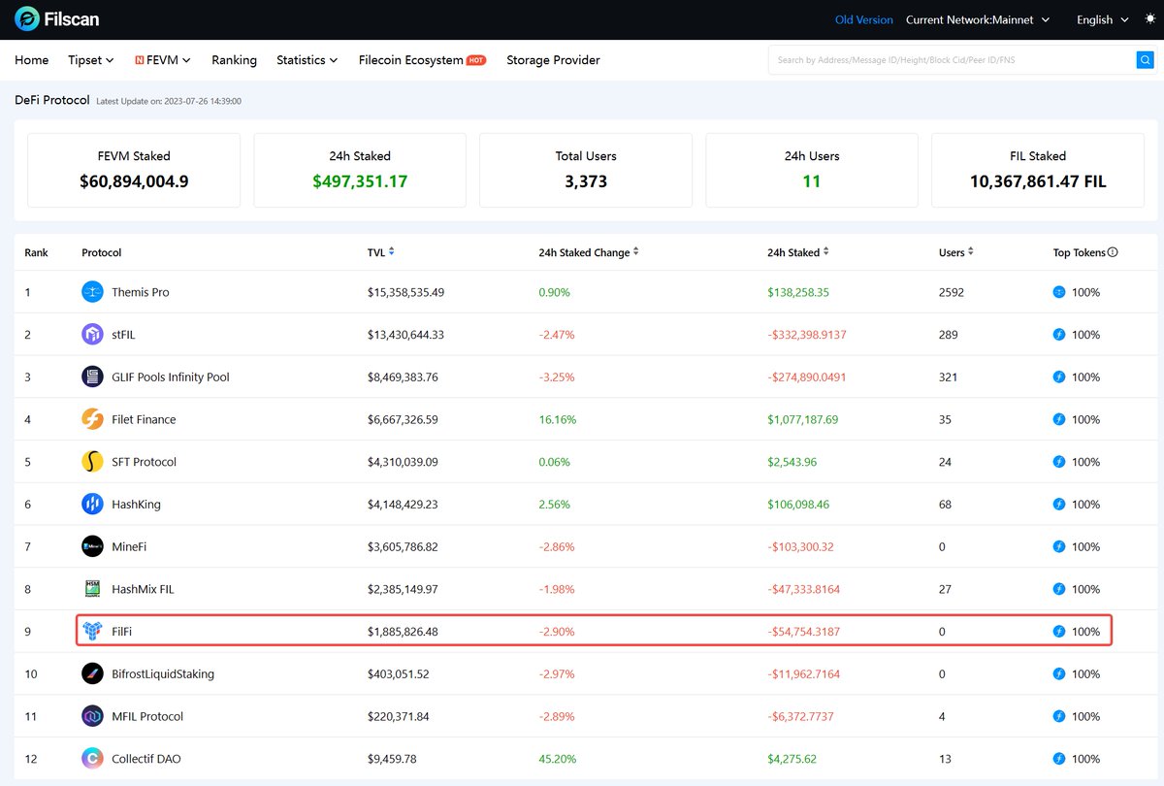The image size is (1164, 786).
Task: Click the 16.16% staked change cell
Action: coord(558,419)
